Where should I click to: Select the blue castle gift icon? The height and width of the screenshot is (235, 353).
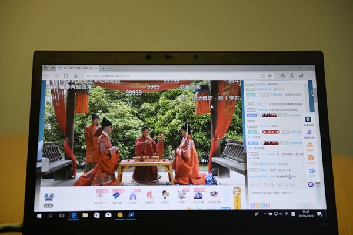133,196
